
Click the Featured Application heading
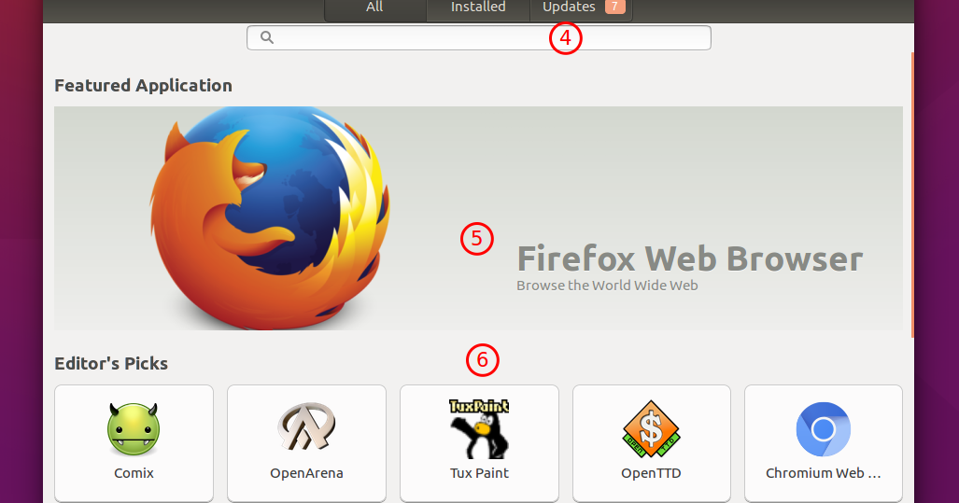tap(143, 86)
